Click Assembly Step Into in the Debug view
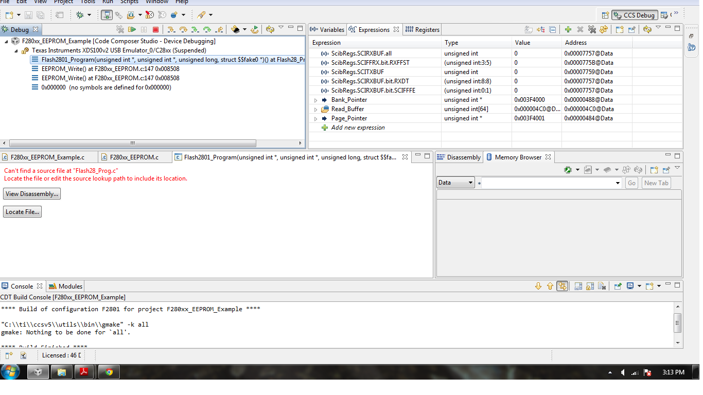Image resolution: width=703 pixels, height=395 pixels. (195, 30)
